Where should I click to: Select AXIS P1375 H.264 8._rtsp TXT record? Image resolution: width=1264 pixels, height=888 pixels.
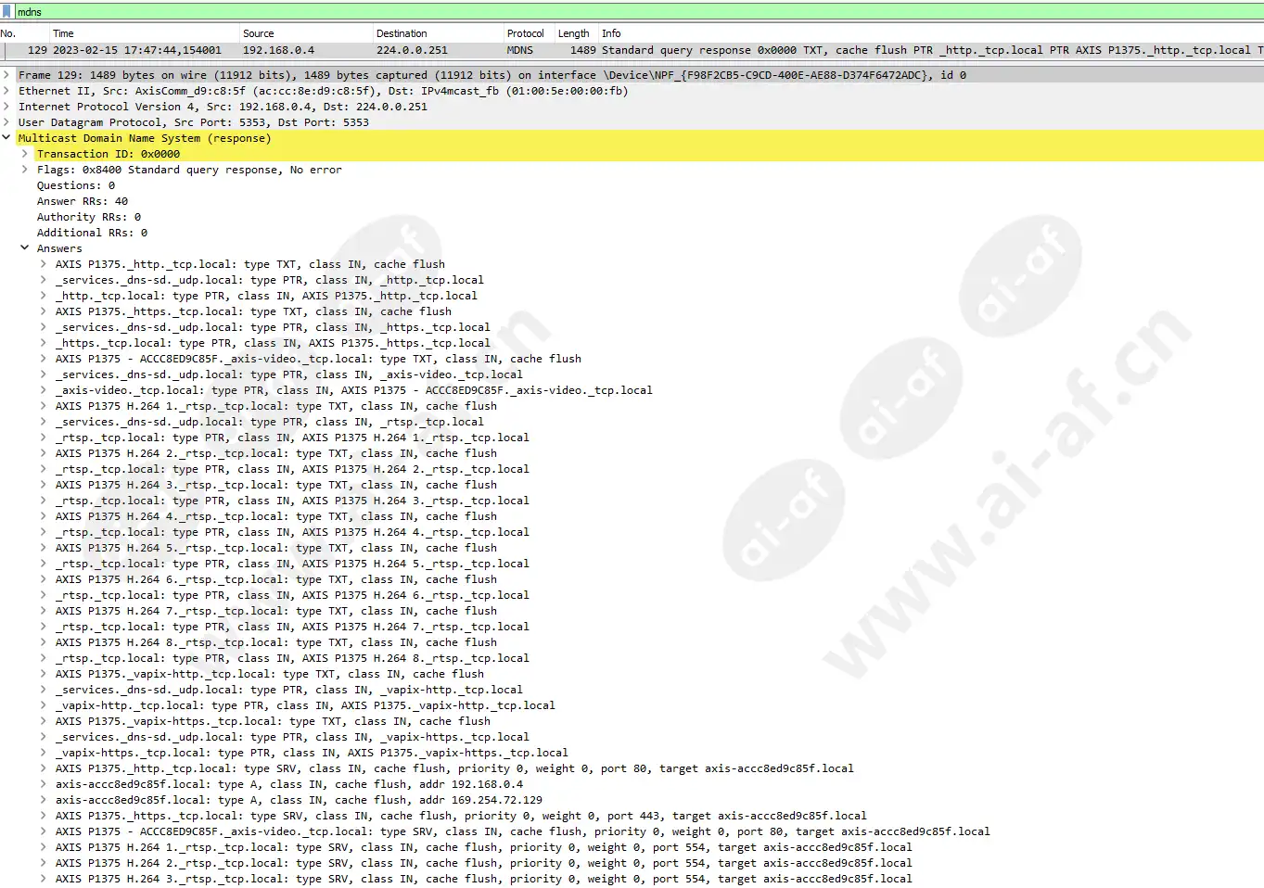(x=276, y=642)
